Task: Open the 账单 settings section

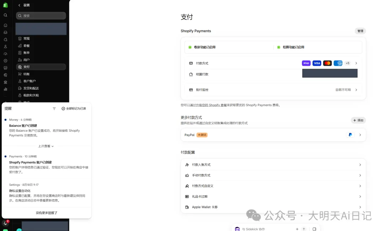Action: tap(41, 53)
